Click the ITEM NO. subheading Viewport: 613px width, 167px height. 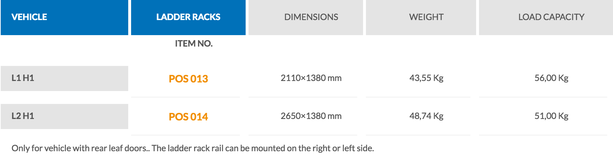194,43
